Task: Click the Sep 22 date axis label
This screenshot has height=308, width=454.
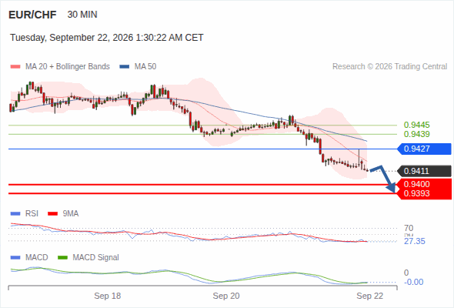Action: coord(370,296)
